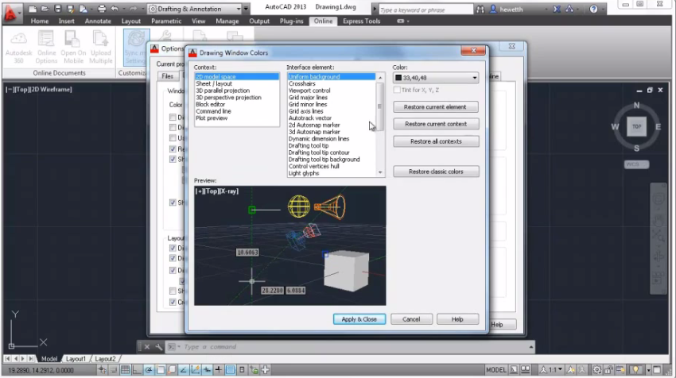
Task: Click the Undo arrow icon
Action: click(x=115, y=9)
